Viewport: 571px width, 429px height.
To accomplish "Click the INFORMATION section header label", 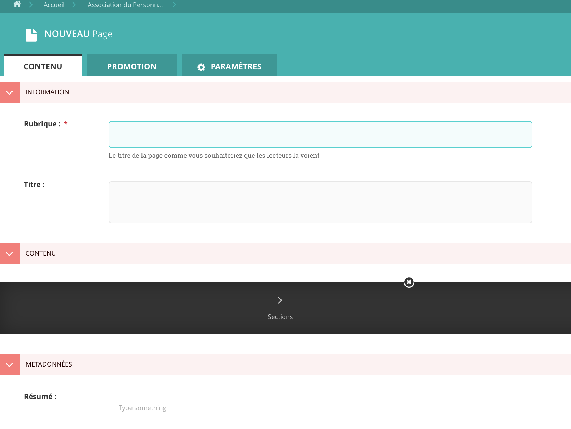I will (x=47, y=92).
